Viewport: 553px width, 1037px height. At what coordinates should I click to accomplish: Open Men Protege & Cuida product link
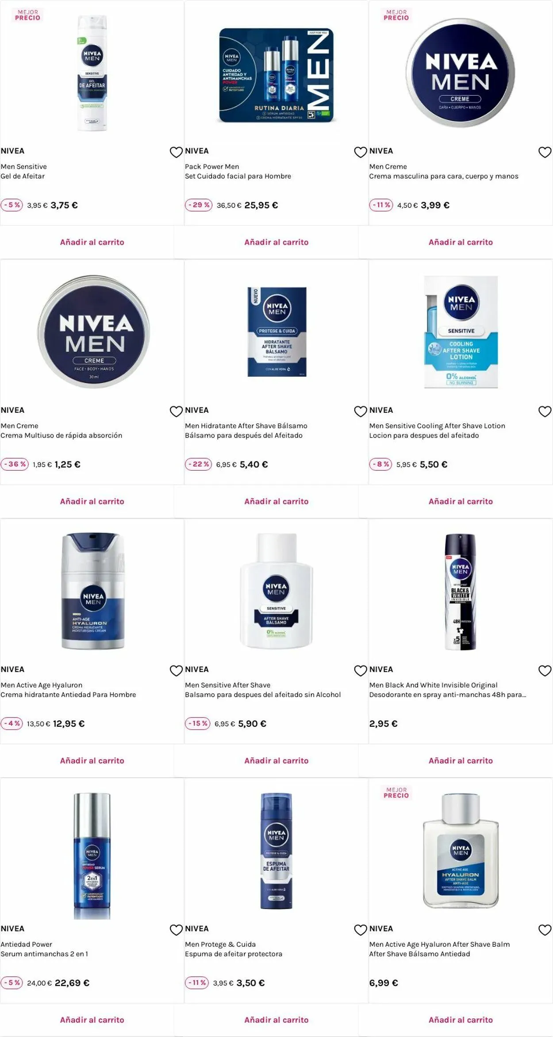[x=220, y=944]
